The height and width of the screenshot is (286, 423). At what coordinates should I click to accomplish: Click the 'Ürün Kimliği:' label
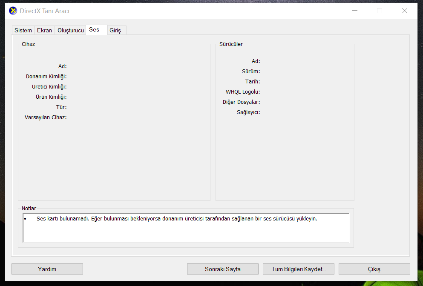point(51,97)
